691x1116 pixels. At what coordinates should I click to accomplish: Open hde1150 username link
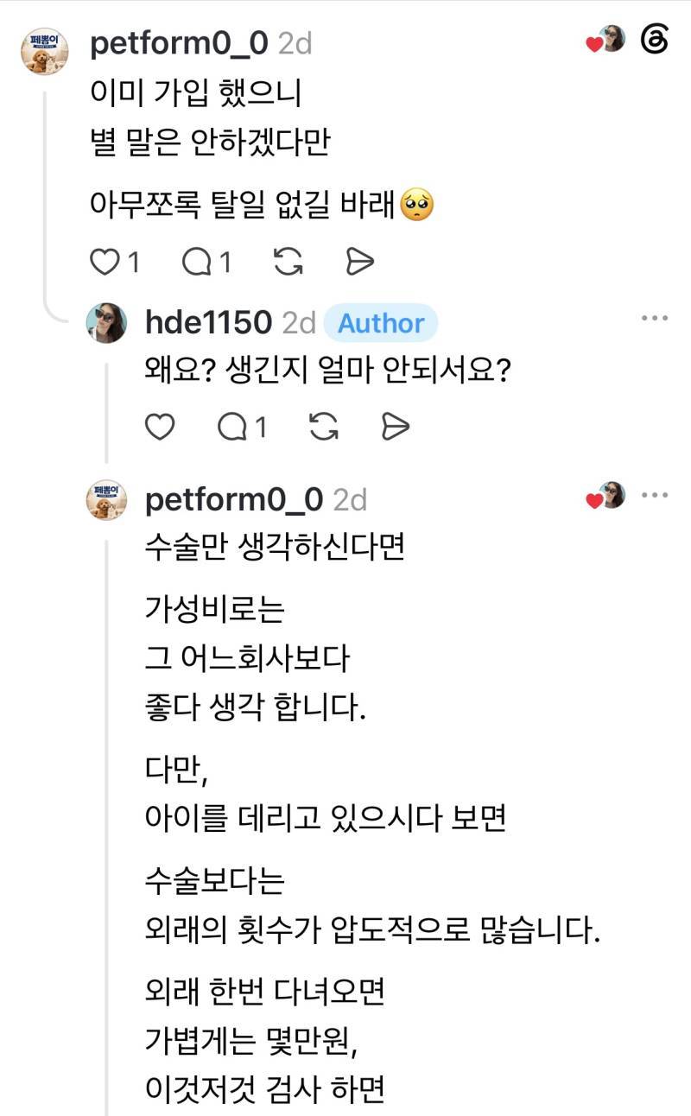pos(208,323)
